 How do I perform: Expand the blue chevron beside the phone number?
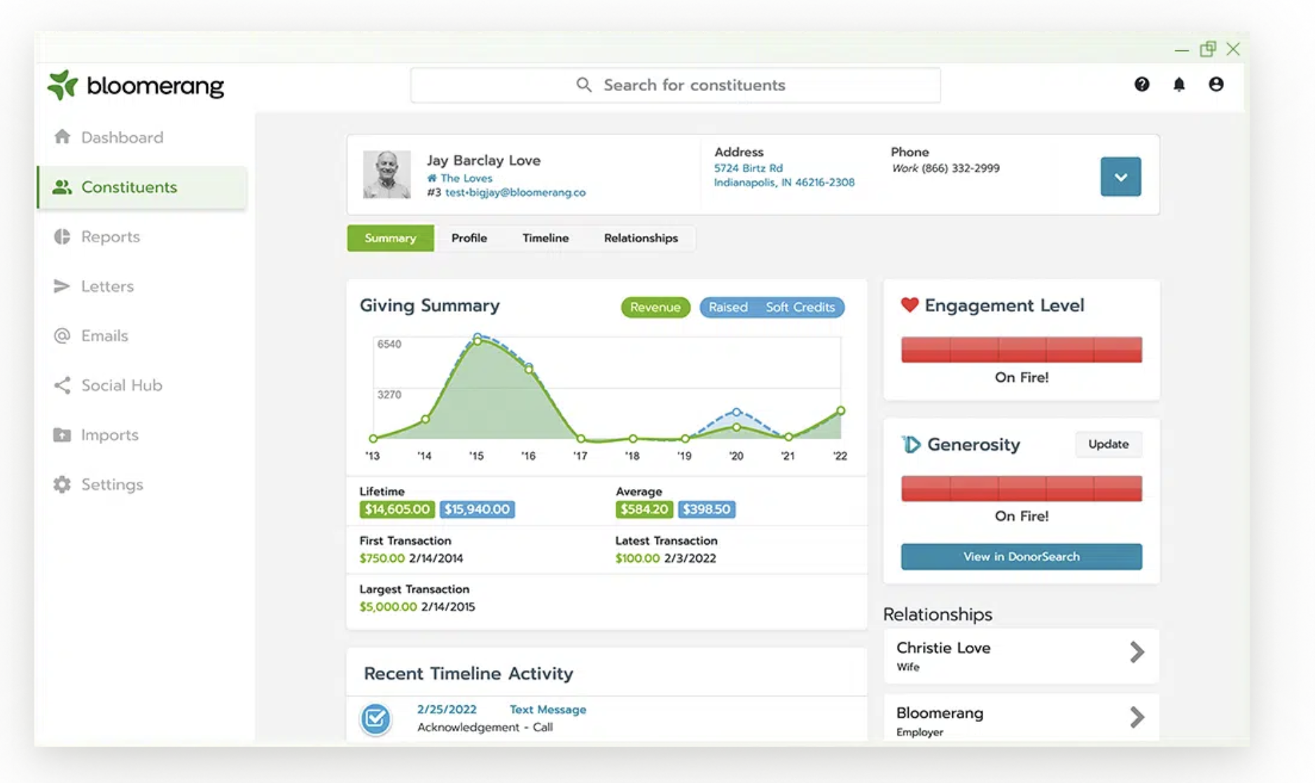(x=1120, y=176)
